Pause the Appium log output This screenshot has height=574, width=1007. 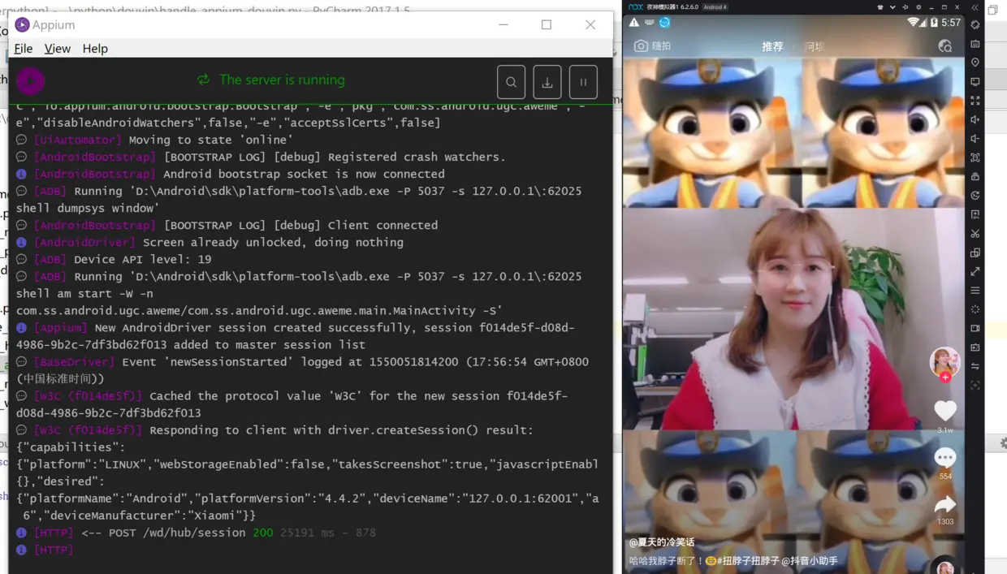click(583, 82)
